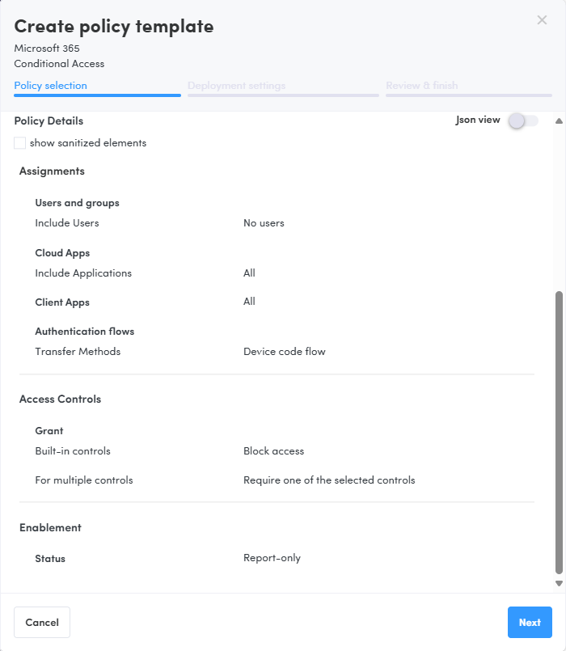Viewport: 566px width, 651px height.
Task: Click the blue progress bar under Policy selection
Action: click(x=97, y=95)
